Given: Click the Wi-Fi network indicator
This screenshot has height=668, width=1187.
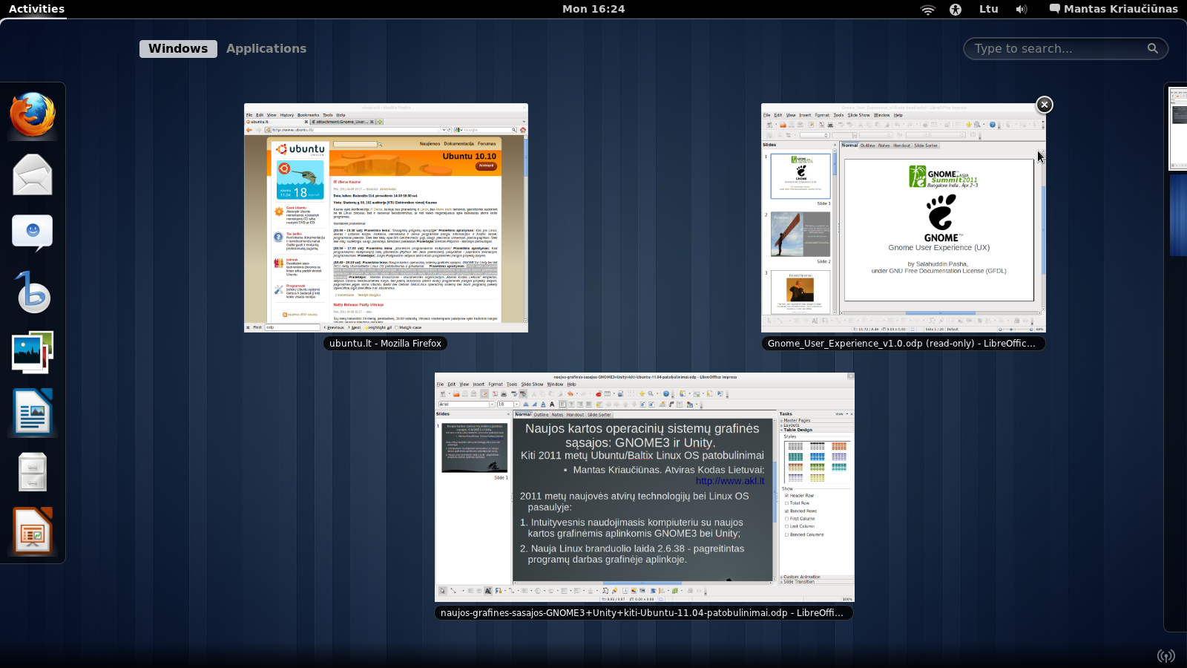Looking at the screenshot, I should tap(927, 9).
